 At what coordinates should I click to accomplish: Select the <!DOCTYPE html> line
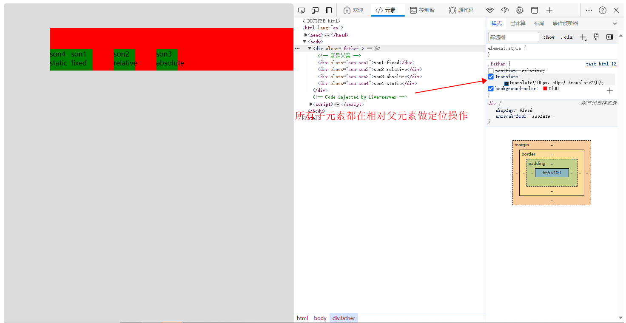tap(322, 21)
